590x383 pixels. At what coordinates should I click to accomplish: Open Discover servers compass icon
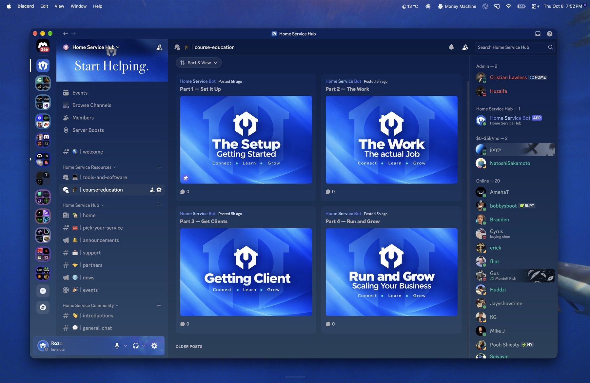[43, 307]
